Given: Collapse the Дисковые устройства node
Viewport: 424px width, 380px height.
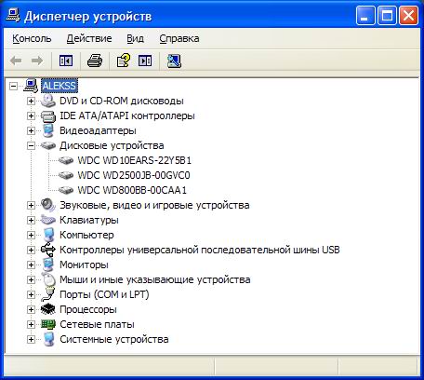Looking at the screenshot, I should pos(31,145).
